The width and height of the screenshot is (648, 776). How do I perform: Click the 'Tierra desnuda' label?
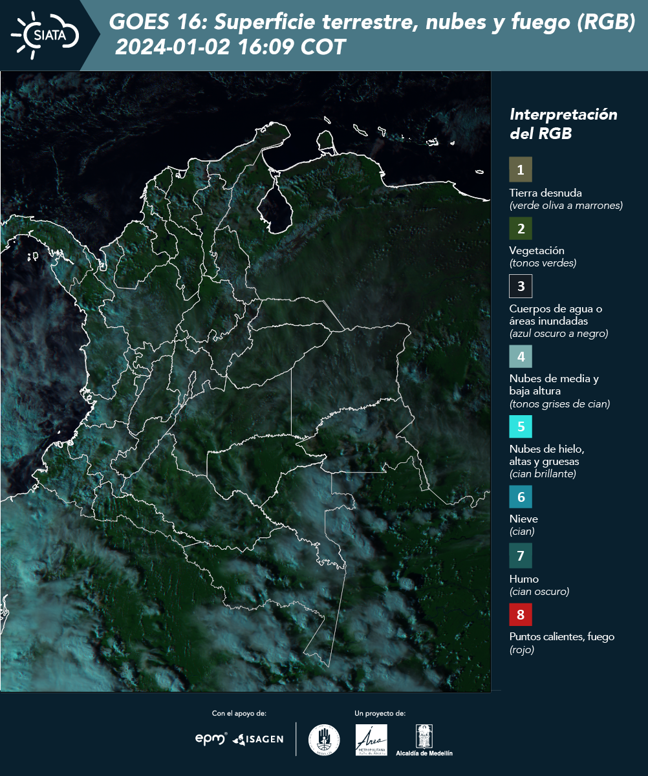[x=546, y=193]
